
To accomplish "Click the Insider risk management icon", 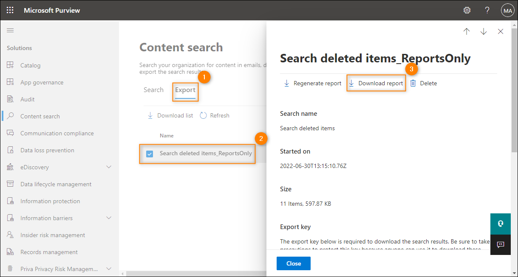I will [10, 235].
